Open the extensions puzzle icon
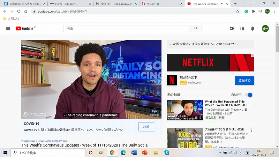The width and height of the screenshot is (279, 157). (253, 12)
